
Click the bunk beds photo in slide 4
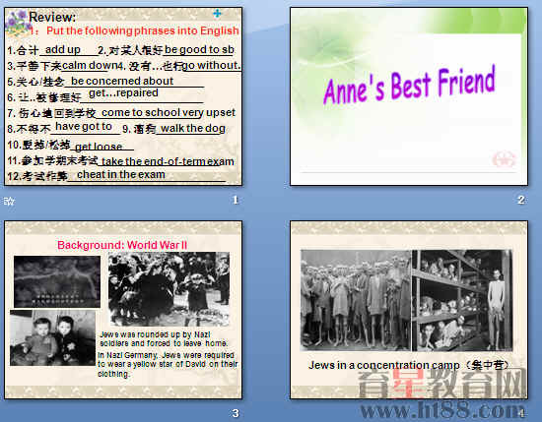[462, 300]
